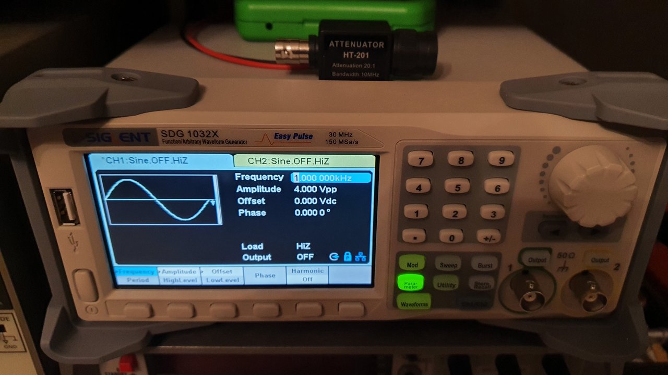Image resolution: width=668 pixels, height=375 pixels.
Task: Click the Amplitude parameter label
Action: click(x=259, y=189)
